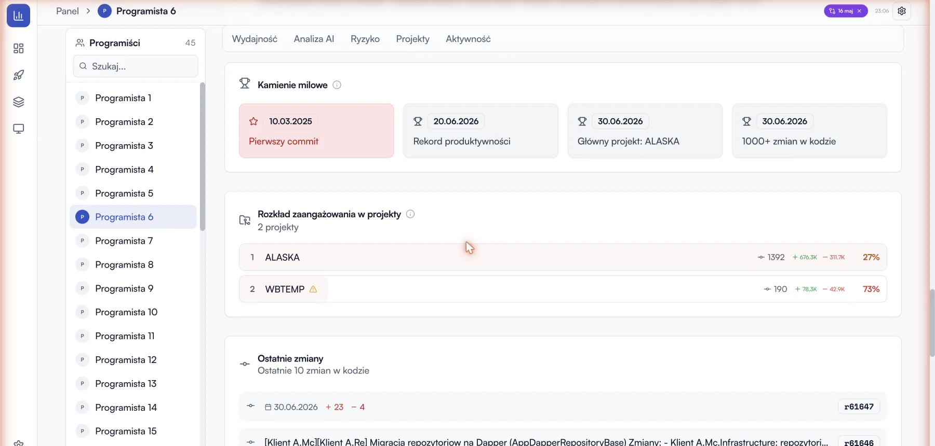Remove the 16 maj date filter chip

[x=859, y=11]
